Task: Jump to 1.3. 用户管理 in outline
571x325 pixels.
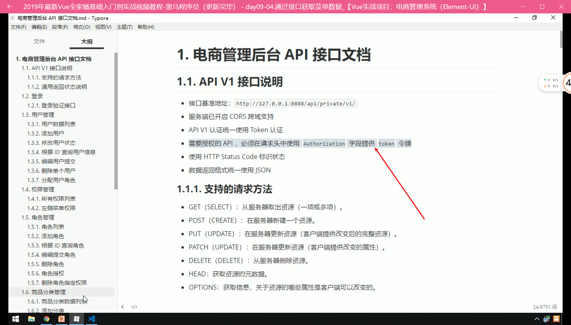Action: [38, 115]
